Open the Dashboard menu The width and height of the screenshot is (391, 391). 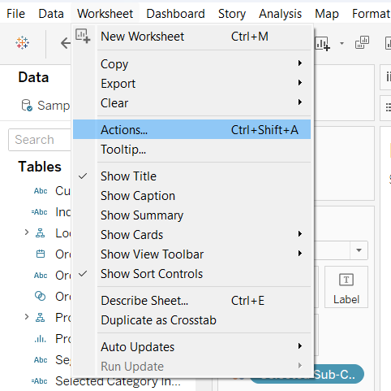[176, 14]
